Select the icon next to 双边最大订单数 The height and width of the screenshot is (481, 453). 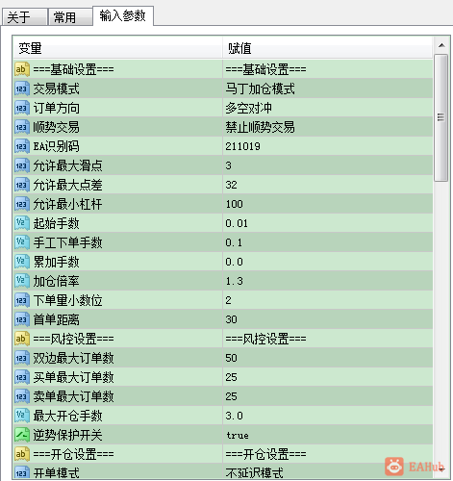(x=22, y=358)
